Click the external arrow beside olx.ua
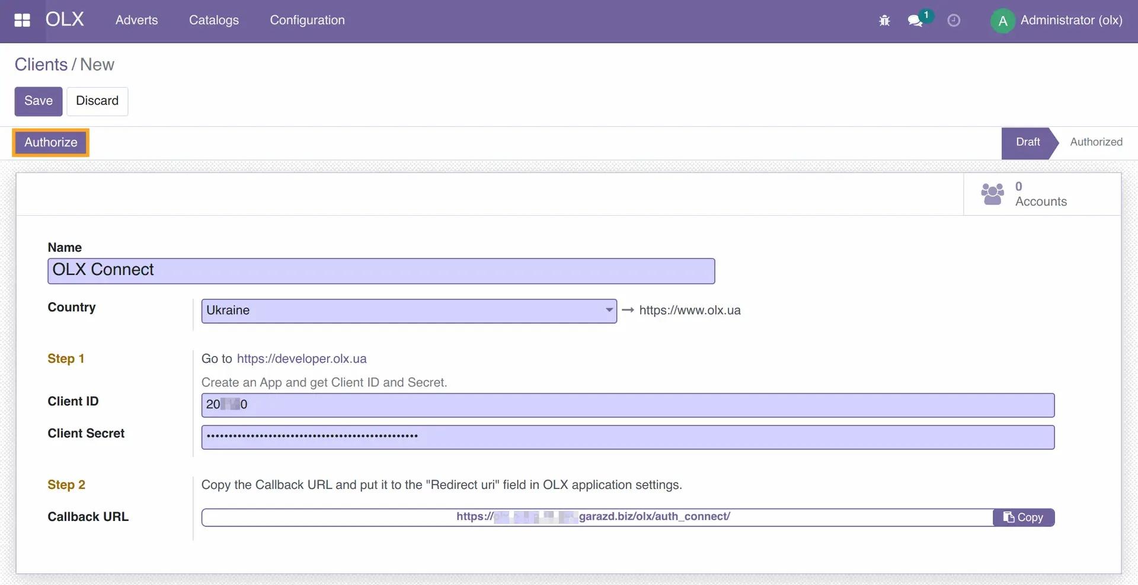 coord(628,310)
